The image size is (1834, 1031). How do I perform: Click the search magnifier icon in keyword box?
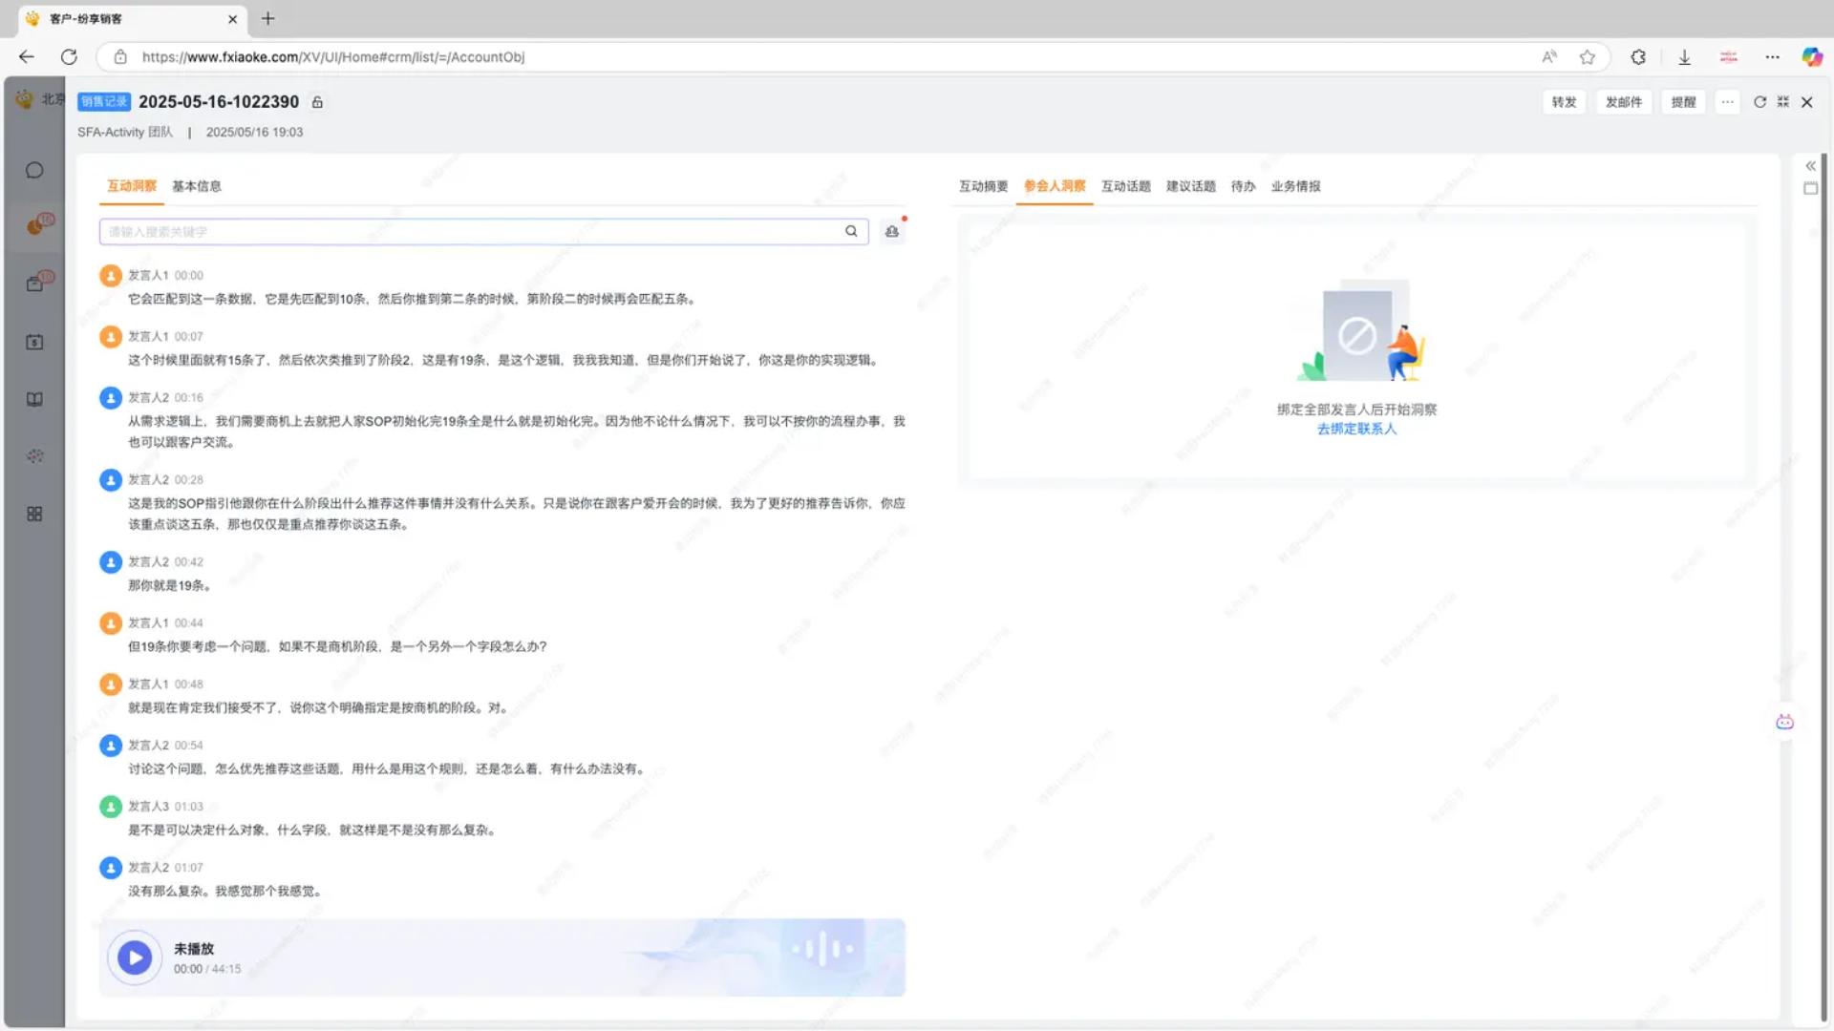click(851, 231)
